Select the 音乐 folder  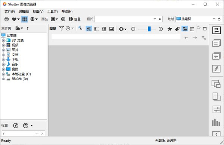[x=15, y=64]
